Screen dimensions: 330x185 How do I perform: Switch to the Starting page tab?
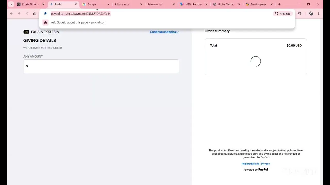[259, 4]
